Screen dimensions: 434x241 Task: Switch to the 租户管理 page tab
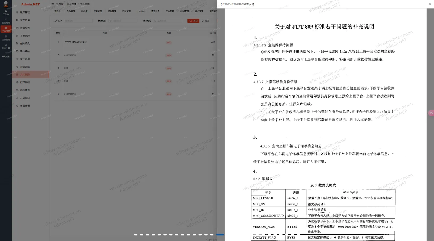tap(199, 11)
